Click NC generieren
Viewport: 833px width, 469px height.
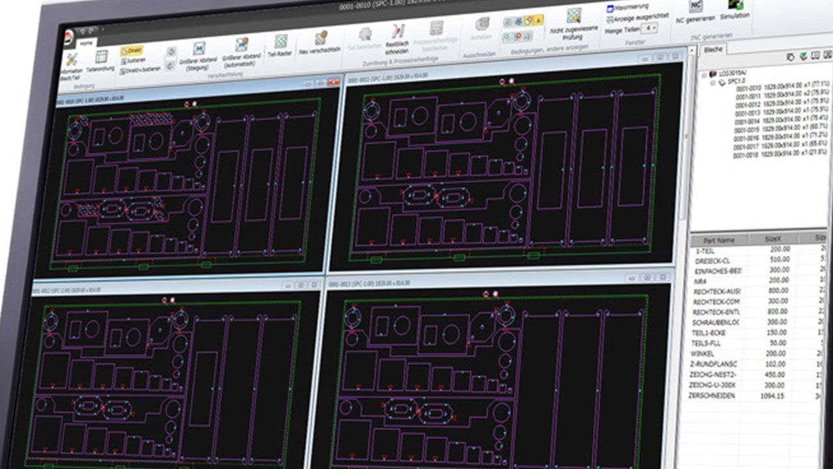(x=694, y=12)
